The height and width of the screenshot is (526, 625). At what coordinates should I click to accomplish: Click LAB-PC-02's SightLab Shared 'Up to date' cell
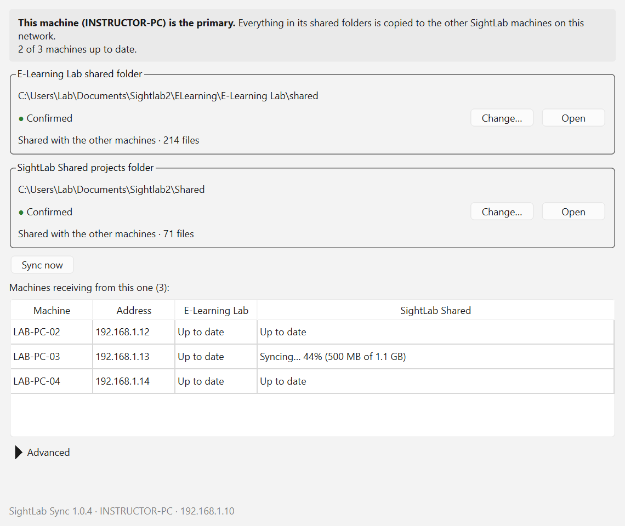pyautogui.click(x=436, y=332)
